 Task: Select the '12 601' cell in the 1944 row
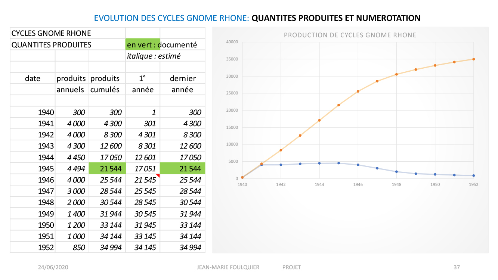tap(143, 157)
